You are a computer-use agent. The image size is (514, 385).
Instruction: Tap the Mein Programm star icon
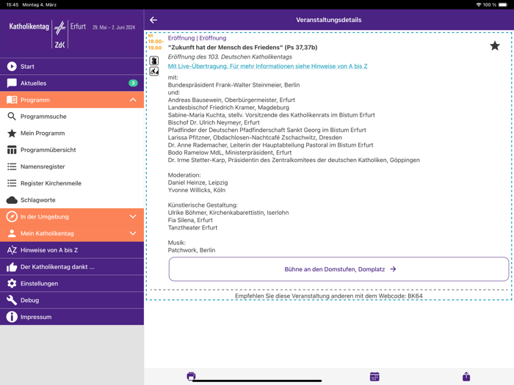(x=12, y=133)
